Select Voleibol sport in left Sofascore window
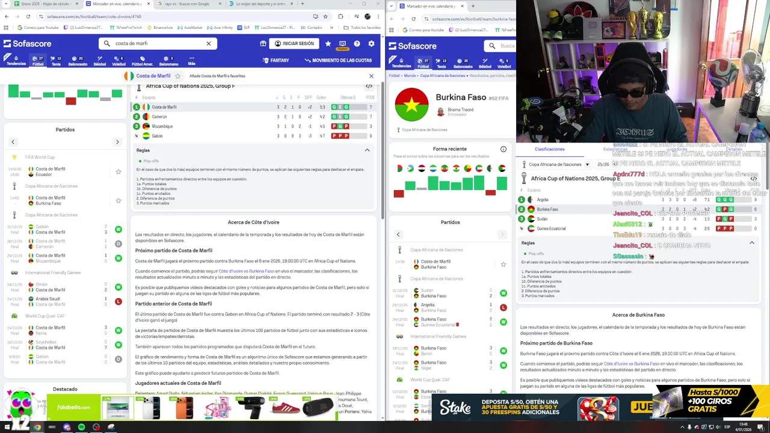Screen dimensions: 770x433 coord(119,61)
